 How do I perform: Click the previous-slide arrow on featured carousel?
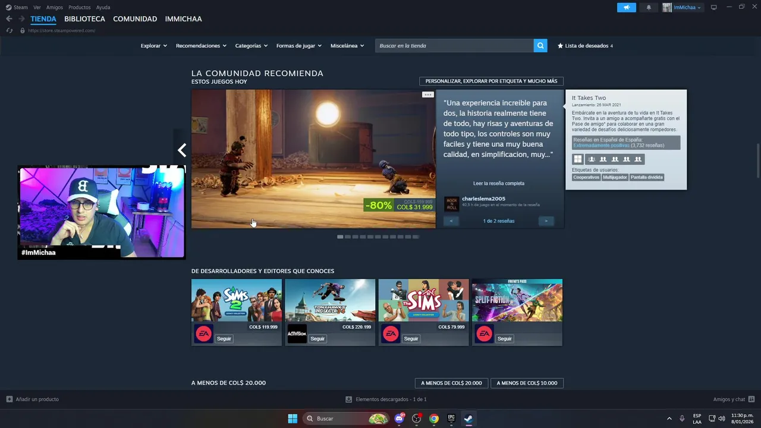[182, 150]
